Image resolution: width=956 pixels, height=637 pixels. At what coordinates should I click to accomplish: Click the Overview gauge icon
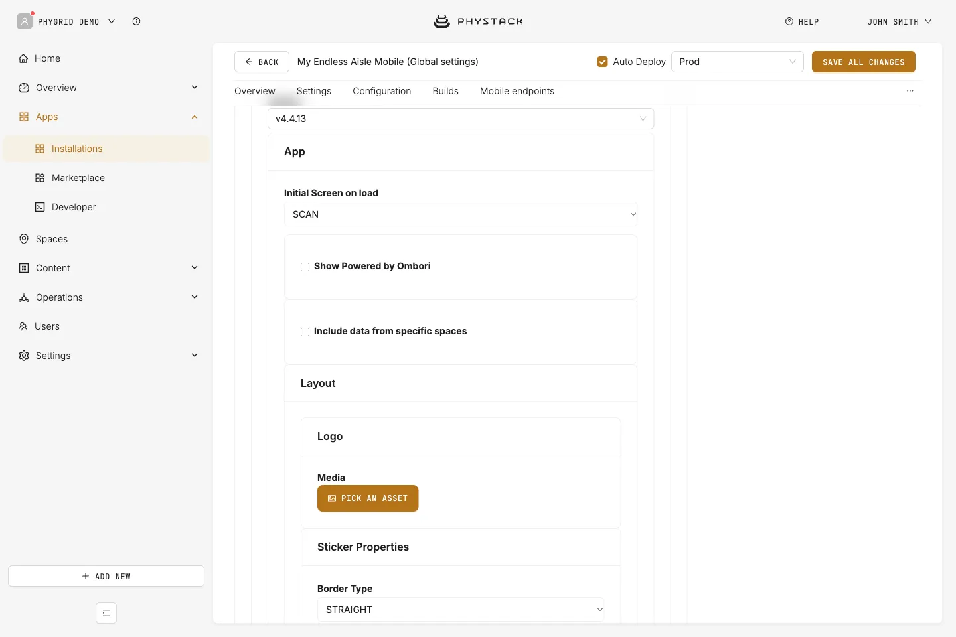tap(24, 88)
